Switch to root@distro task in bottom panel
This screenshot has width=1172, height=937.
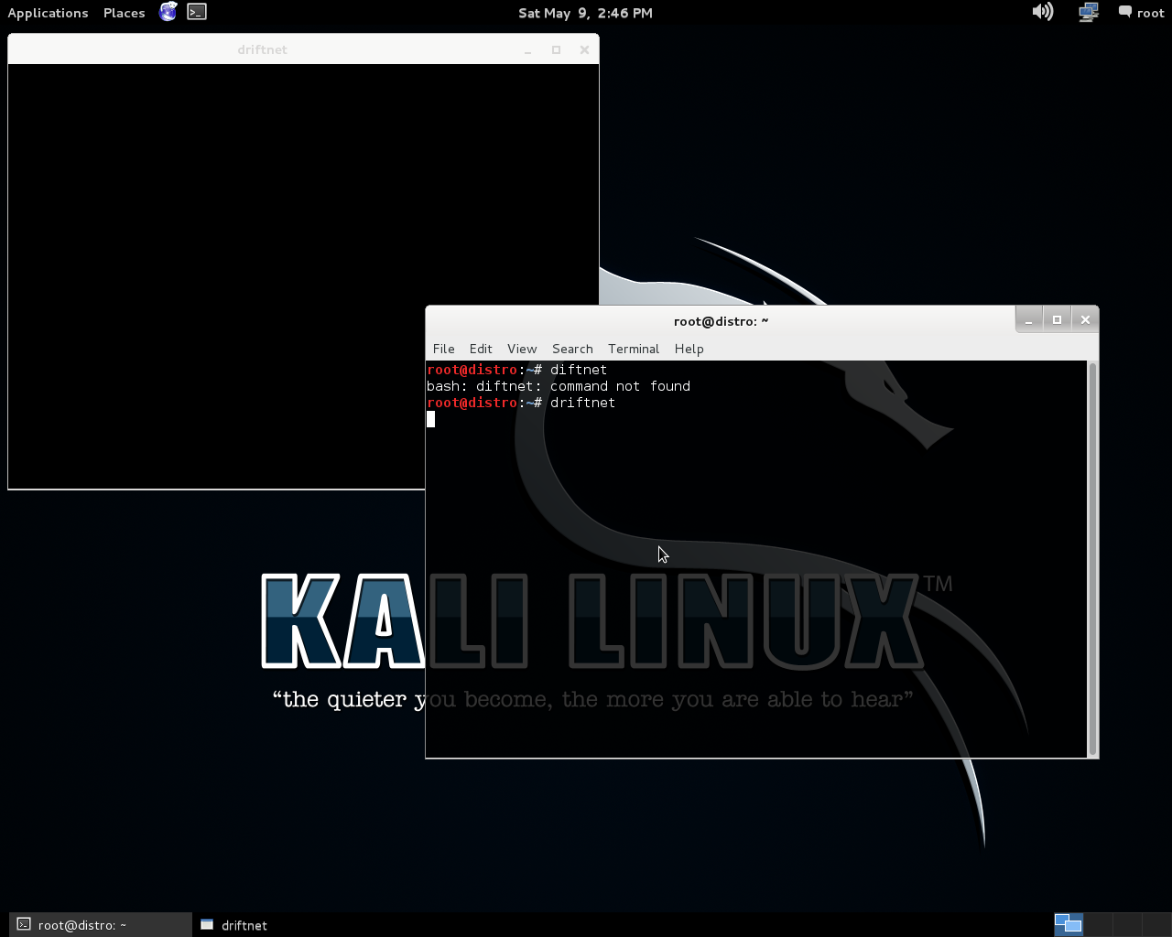pos(101,925)
